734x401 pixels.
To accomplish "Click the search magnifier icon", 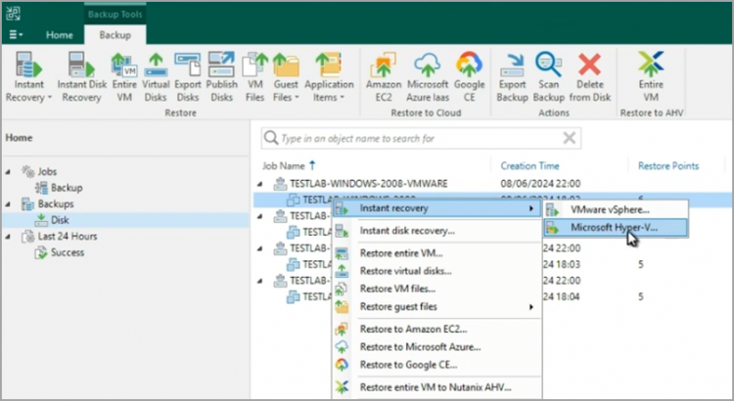I will (x=270, y=138).
